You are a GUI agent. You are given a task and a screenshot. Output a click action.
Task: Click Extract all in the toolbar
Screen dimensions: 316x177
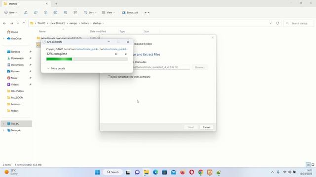[130, 12]
